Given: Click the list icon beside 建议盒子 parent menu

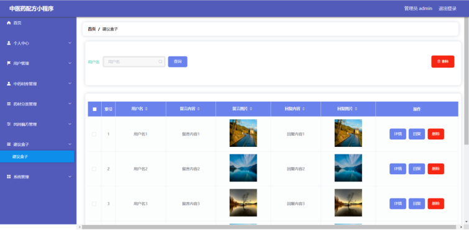Looking at the screenshot, I should [x=9, y=144].
